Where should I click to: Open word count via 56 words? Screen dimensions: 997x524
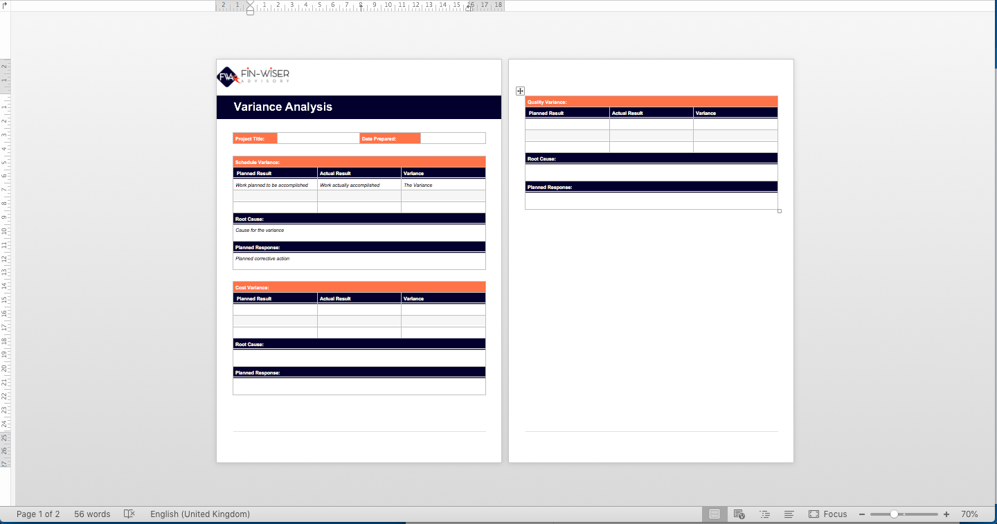click(92, 514)
